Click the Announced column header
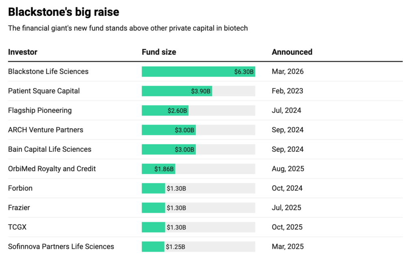This screenshot has height=263, width=416. click(292, 52)
